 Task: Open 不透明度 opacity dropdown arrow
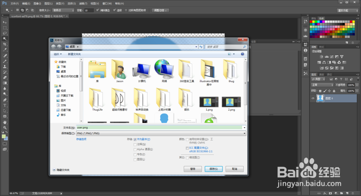tap(357, 85)
